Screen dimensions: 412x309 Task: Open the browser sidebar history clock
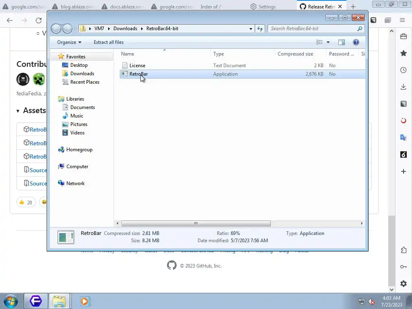[x=404, y=70]
